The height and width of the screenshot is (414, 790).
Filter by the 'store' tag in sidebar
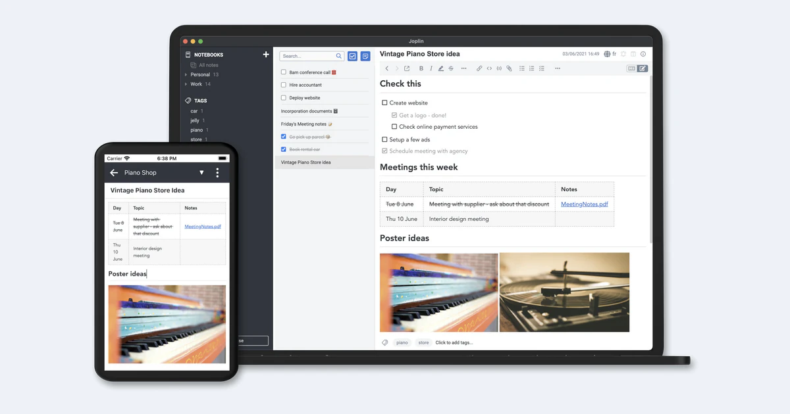click(x=196, y=139)
